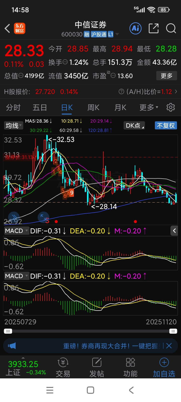Image resolution: width=181 pixels, height=402 pixels.
Task: Tap the 沪股通 badge
Action: click(x=99, y=34)
